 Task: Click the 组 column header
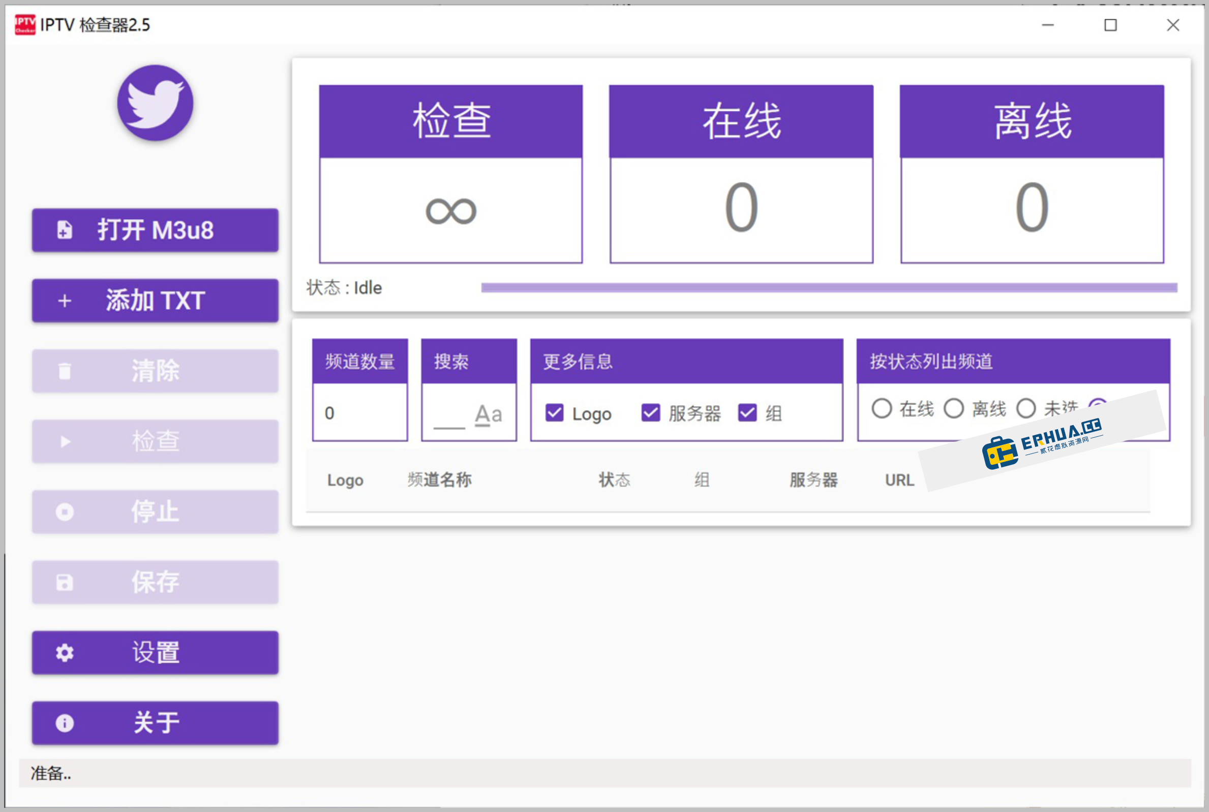click(x=702, y=479)
